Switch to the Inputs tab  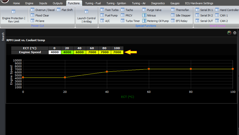point(43,3)
